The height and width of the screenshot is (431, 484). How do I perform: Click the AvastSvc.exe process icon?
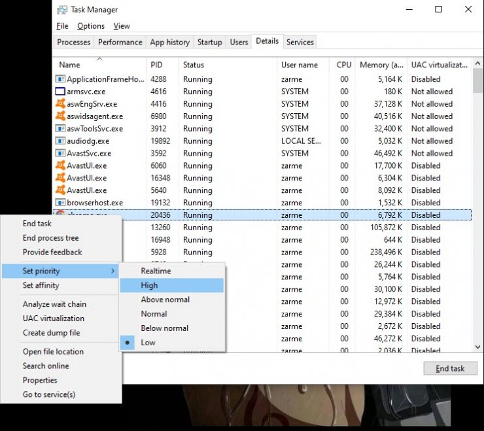point(60,153)
